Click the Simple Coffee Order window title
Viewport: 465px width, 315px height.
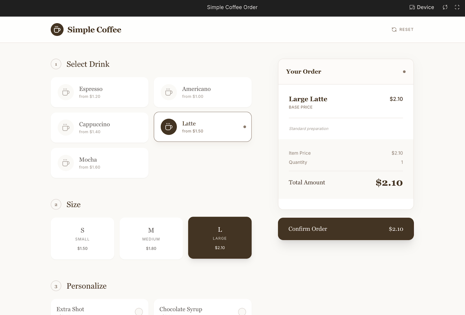pyautogui.click(x=232, y=7)
